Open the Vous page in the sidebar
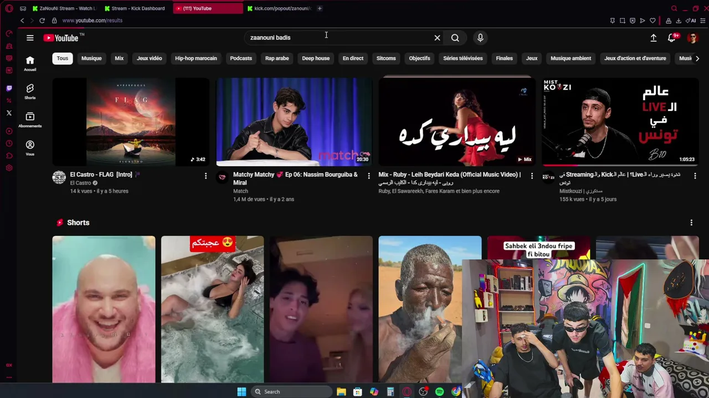709x398 pixels. (x=30, y=148)
